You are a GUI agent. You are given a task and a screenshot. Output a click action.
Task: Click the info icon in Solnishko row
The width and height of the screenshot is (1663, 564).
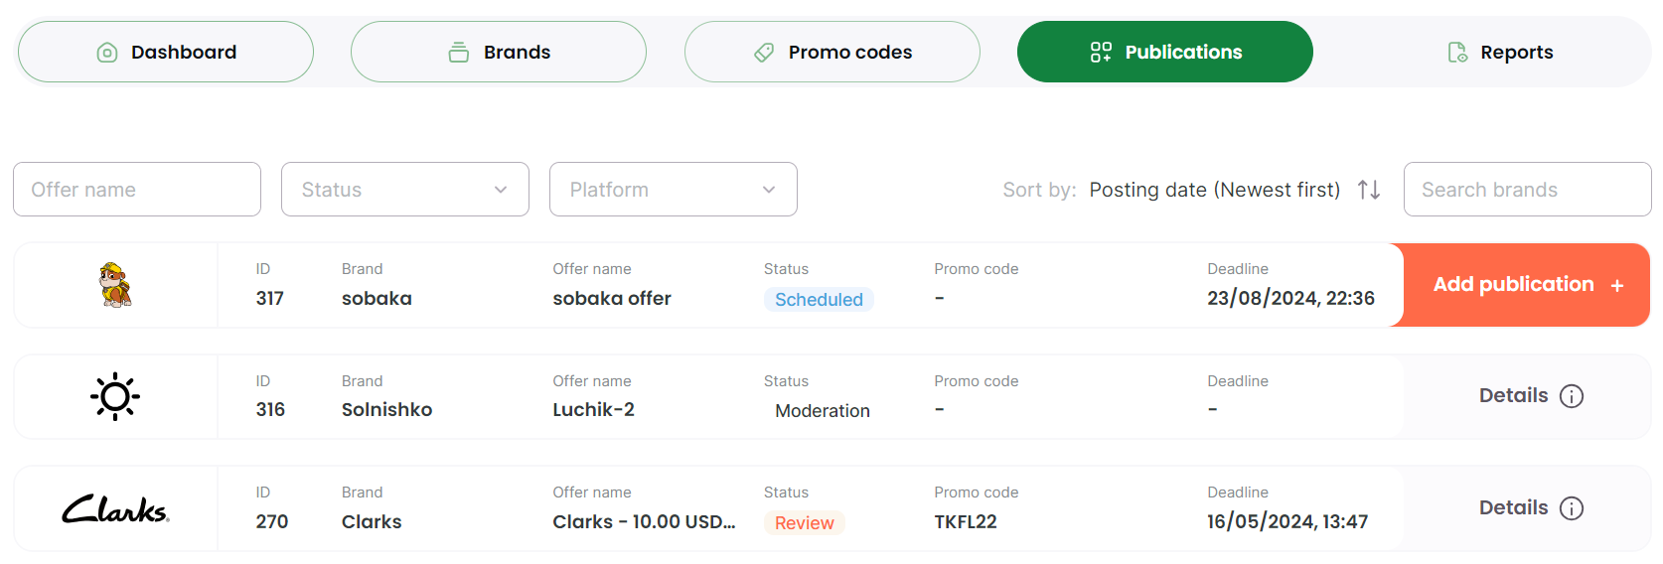1572,396
